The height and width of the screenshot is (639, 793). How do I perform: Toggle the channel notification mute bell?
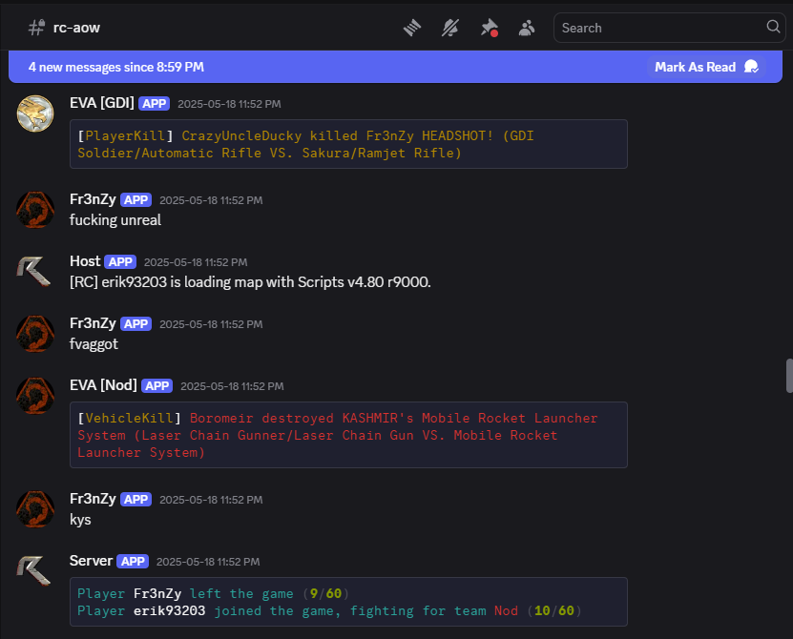point(450,28)
